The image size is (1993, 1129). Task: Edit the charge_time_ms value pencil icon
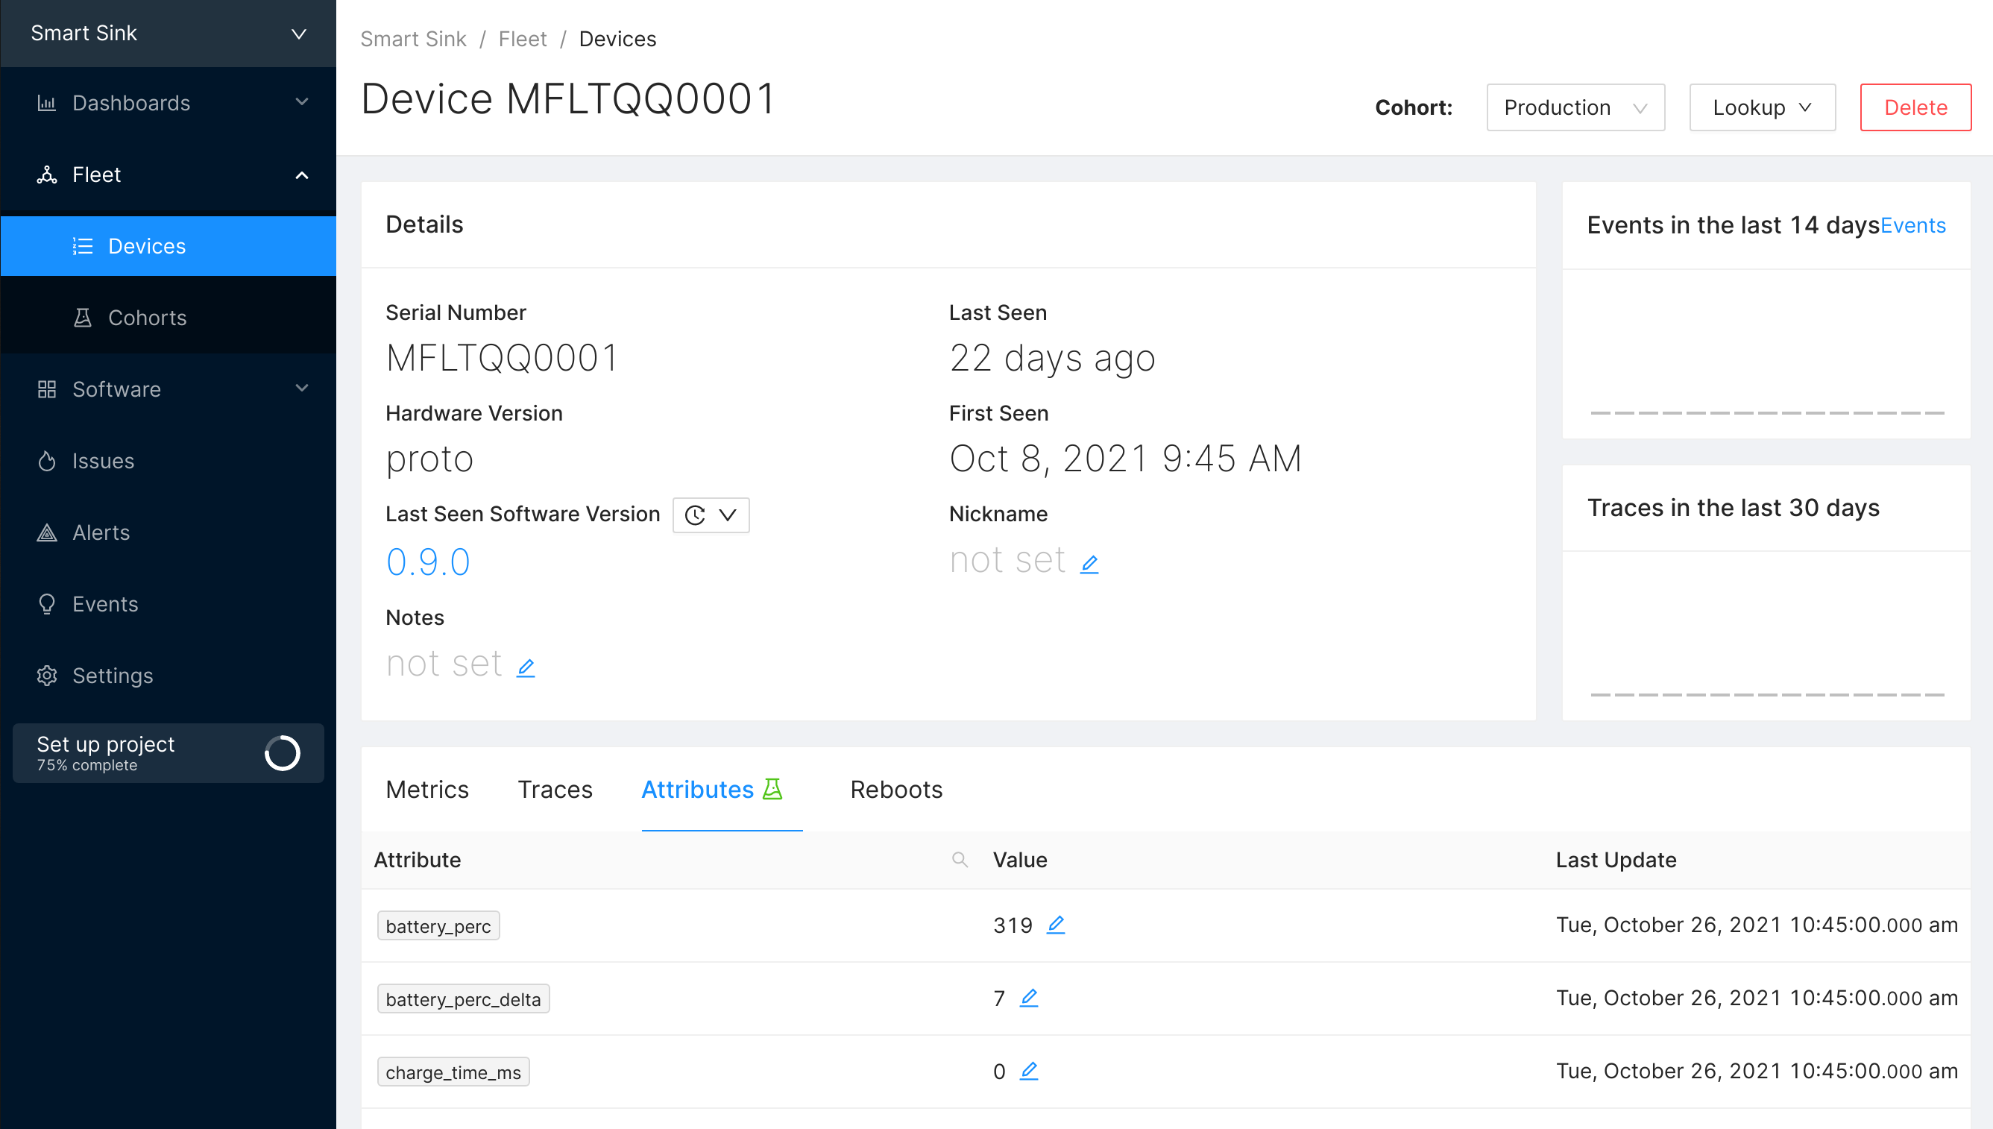pyautogui.click(x=1028, y=1070)
